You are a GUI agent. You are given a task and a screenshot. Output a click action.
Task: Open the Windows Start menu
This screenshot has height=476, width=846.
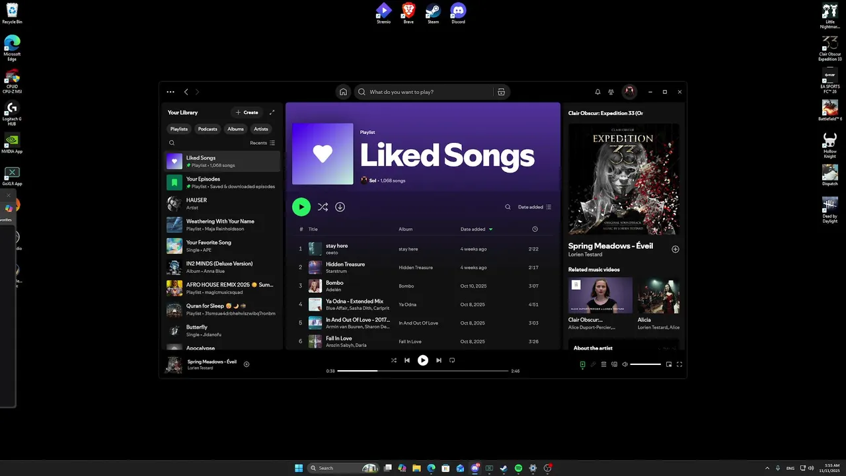[299, 468]
